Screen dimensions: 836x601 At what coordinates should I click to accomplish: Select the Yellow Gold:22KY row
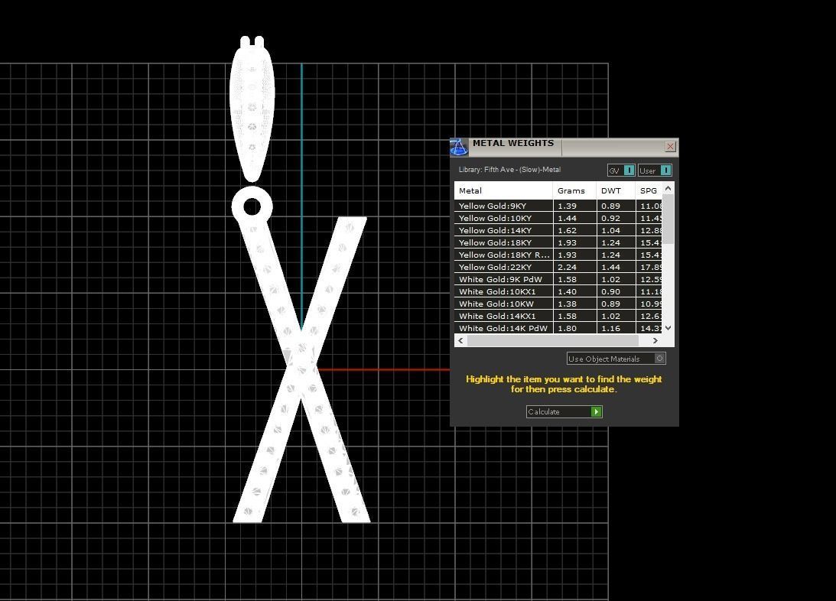[558, 267]
